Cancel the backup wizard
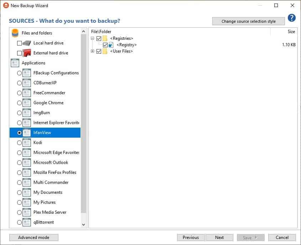 point(282,238)
